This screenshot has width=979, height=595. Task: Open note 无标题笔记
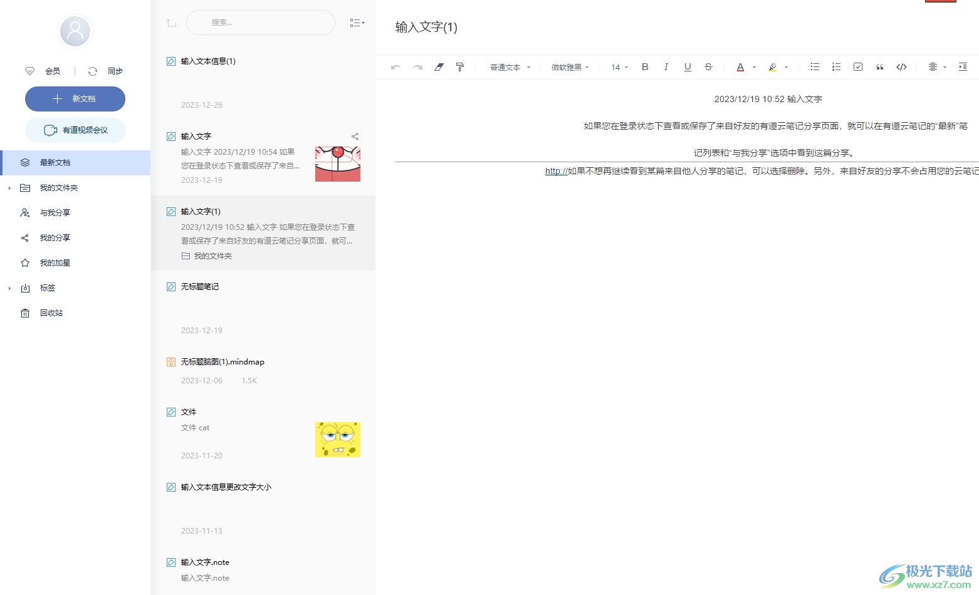click(263, 308)
